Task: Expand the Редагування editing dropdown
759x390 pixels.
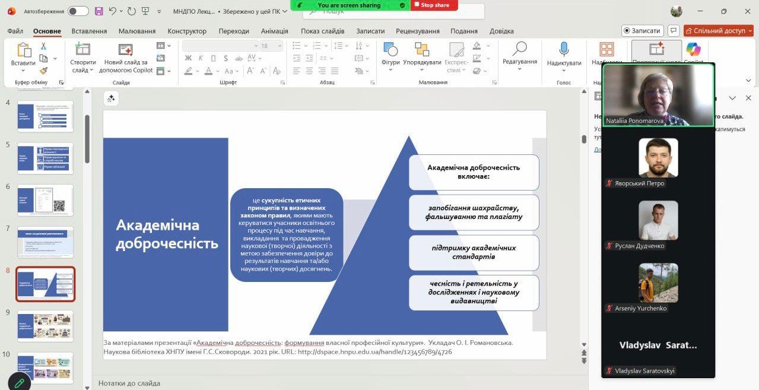Action: point(519,69)
